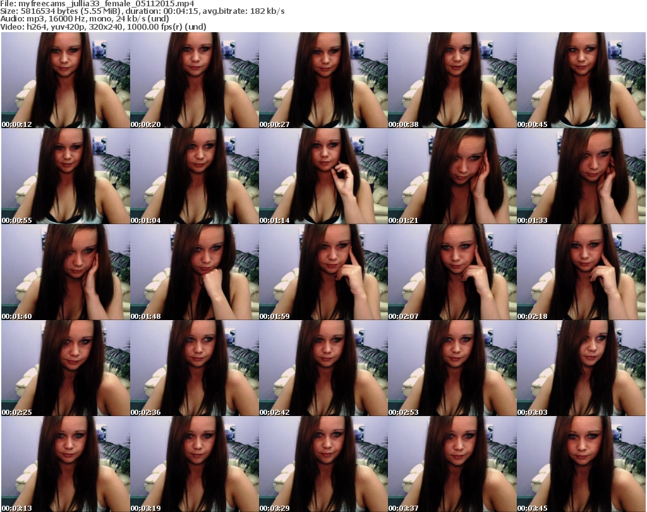Choose the 00:02:25 video frame

tap(66, 367)
